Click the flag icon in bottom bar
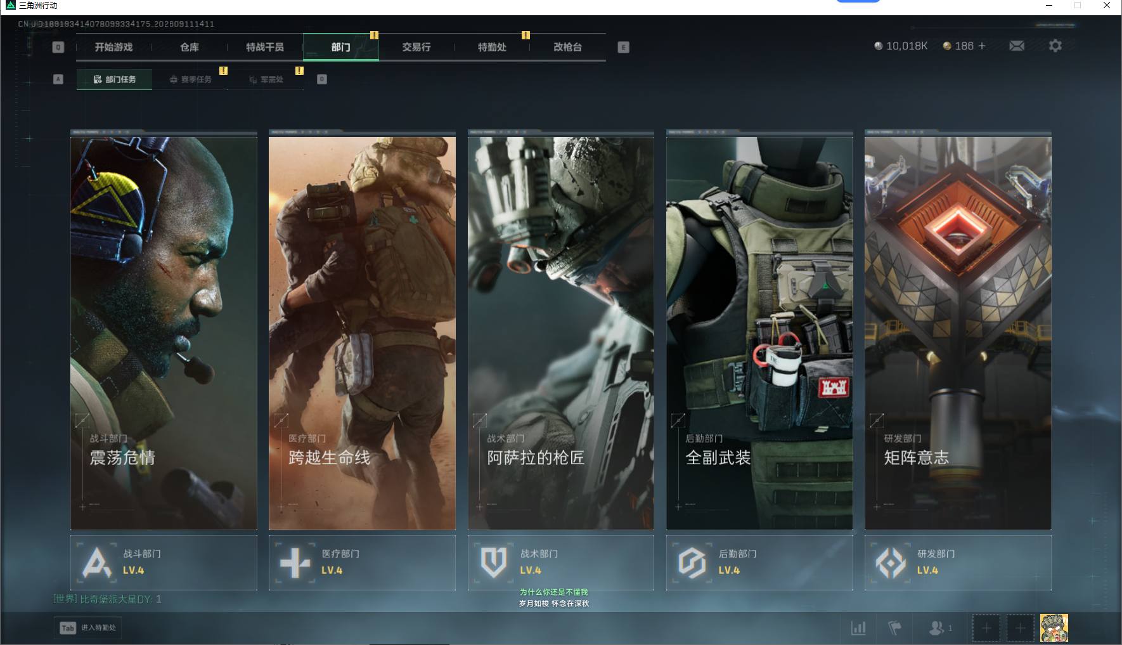The height and width of the screenshot is (645, 1122). pos(894,628)
